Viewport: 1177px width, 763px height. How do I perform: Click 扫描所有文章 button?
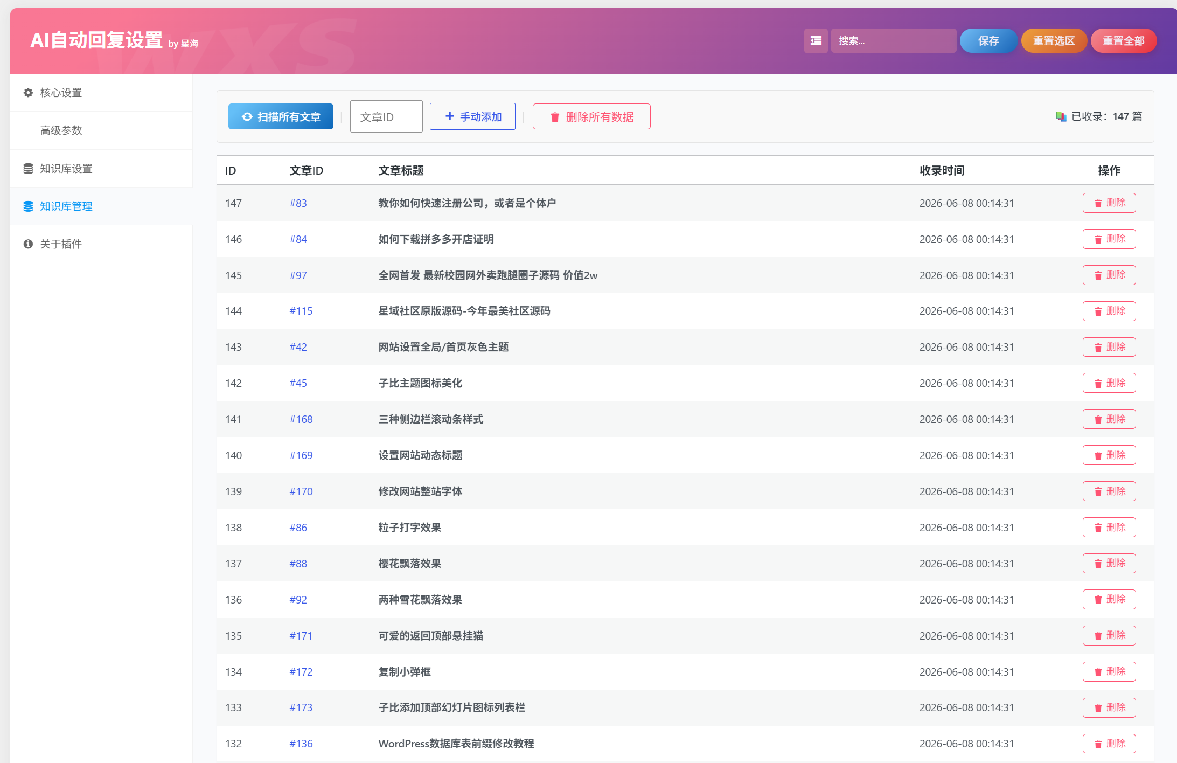[281, 116]
